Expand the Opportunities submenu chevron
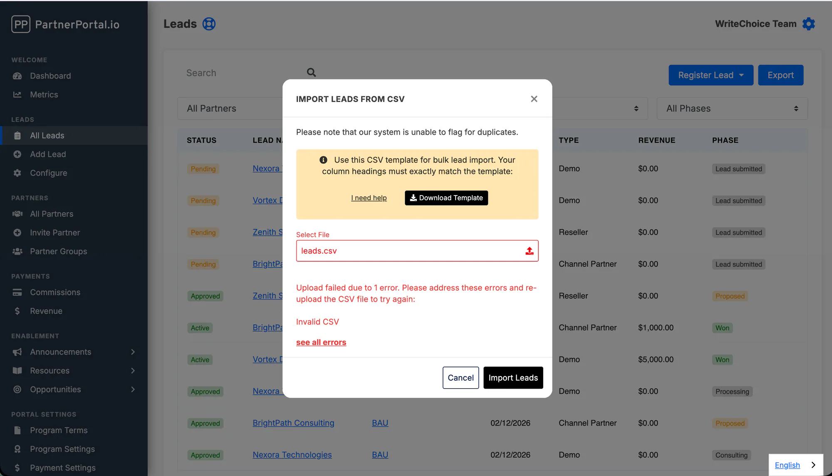This screenshot has height=476, width=832. 133,389
